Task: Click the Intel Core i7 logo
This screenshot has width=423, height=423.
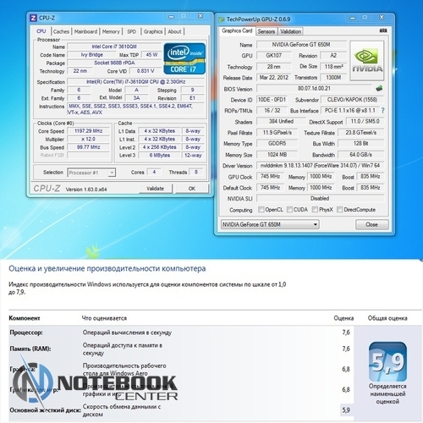Action: (184, 58)
